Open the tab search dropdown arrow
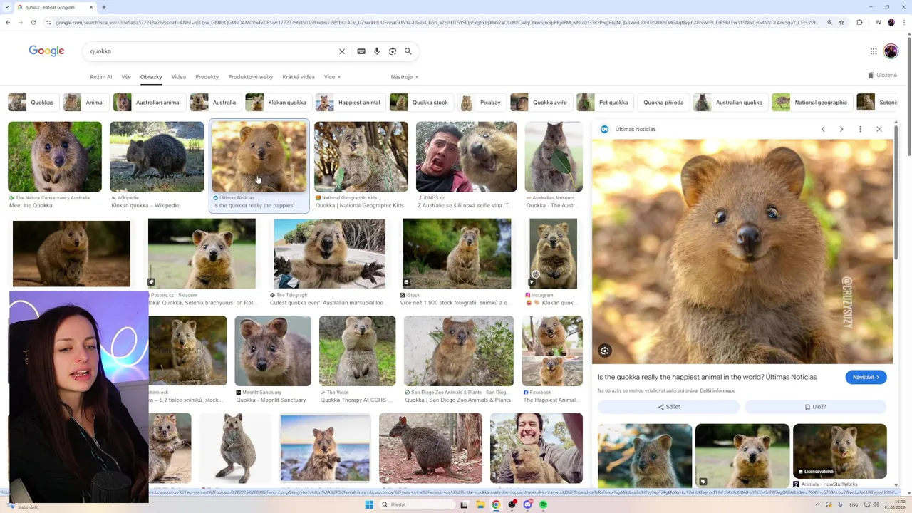912x513 pixels. [6, 7]
